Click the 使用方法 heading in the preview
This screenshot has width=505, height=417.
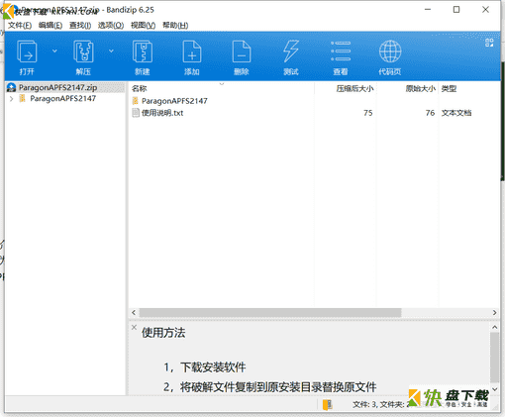(163, 333)
